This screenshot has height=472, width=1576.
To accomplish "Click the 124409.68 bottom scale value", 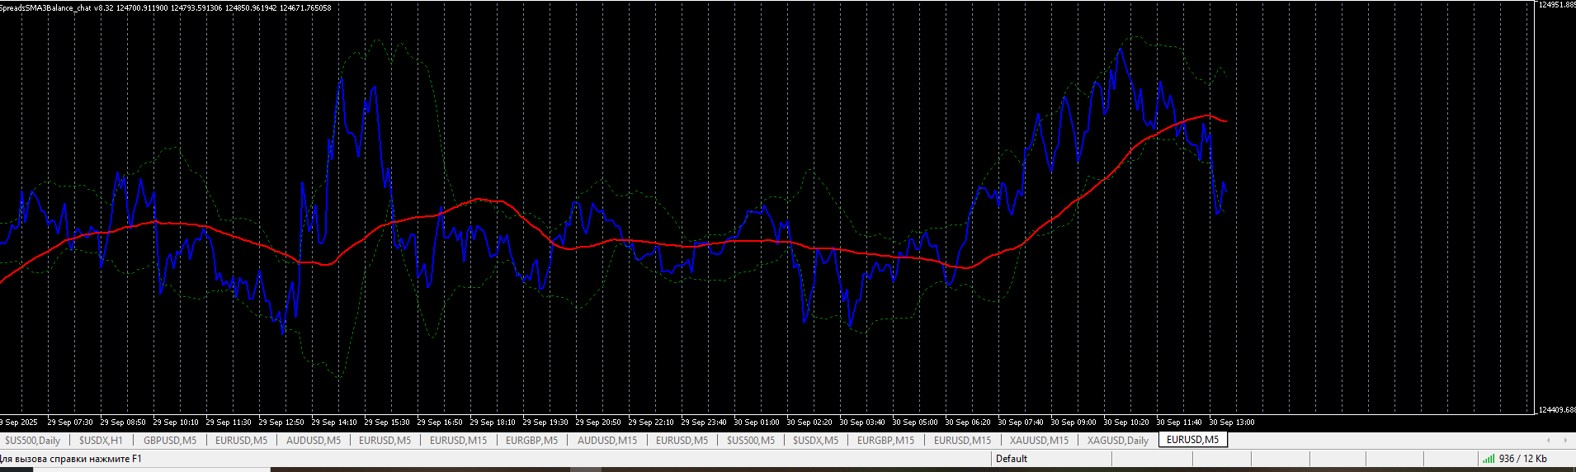I will click(1556, 410).
